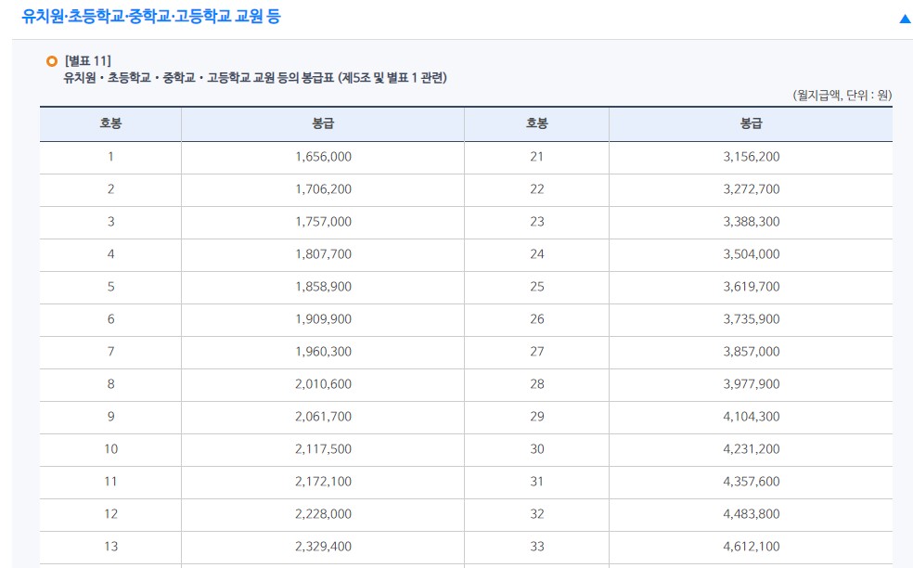The image size is (913, 568).
Task: Select salary cell 1,858,900
Action: (323, 287)
